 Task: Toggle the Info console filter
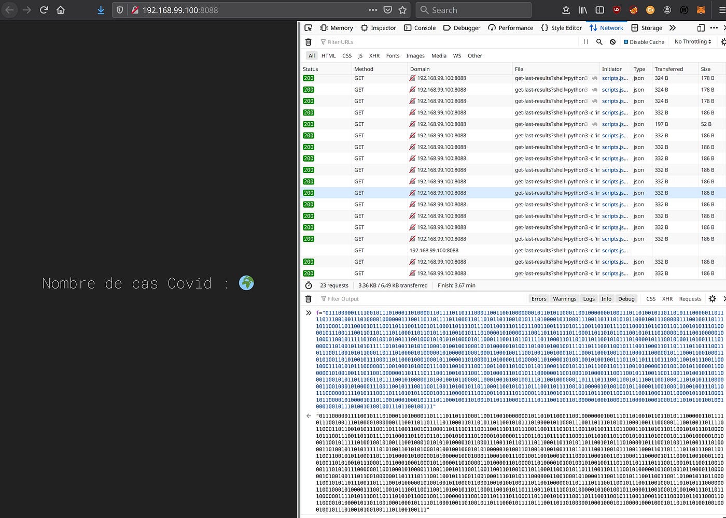pyautogui.click(x=606, y=299)
